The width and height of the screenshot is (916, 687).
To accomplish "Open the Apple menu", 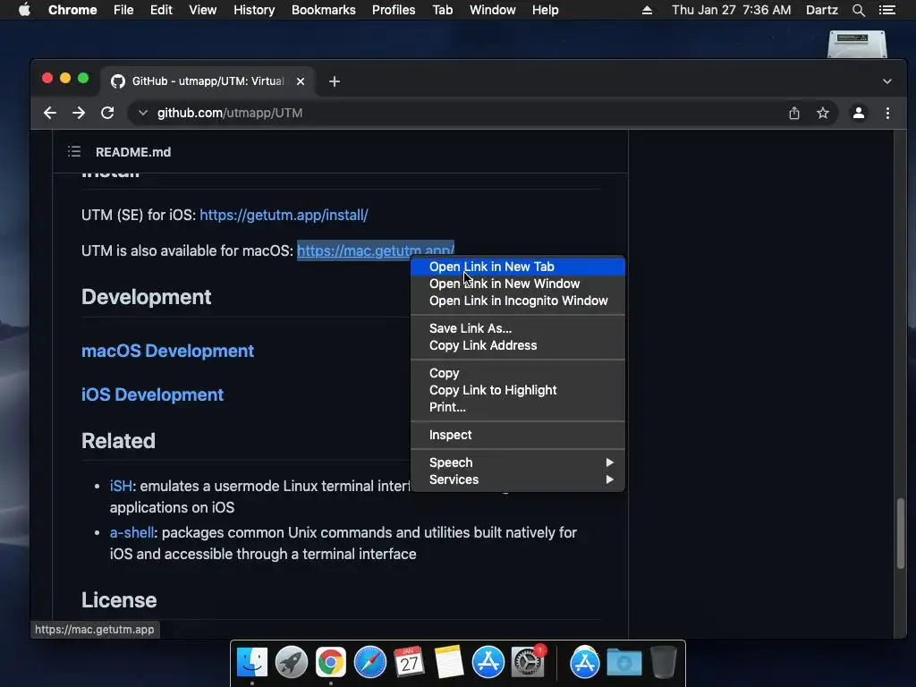I will click(24, 10).
